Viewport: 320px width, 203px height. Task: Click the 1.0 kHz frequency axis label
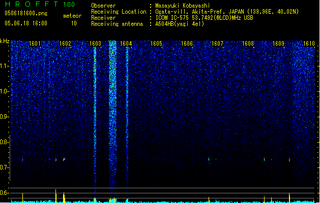[x=5, y=91]
